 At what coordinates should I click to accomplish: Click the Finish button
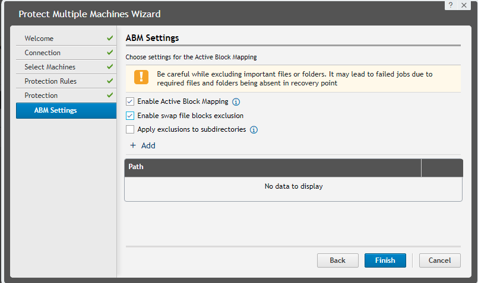click(x=385, y=260)
